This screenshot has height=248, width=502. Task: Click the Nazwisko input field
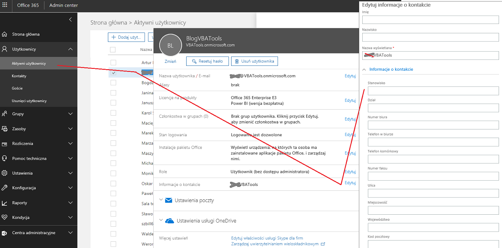click(430, 37)
